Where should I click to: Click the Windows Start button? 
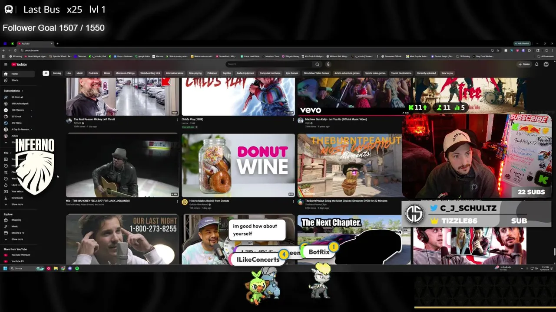coord(5,269)
